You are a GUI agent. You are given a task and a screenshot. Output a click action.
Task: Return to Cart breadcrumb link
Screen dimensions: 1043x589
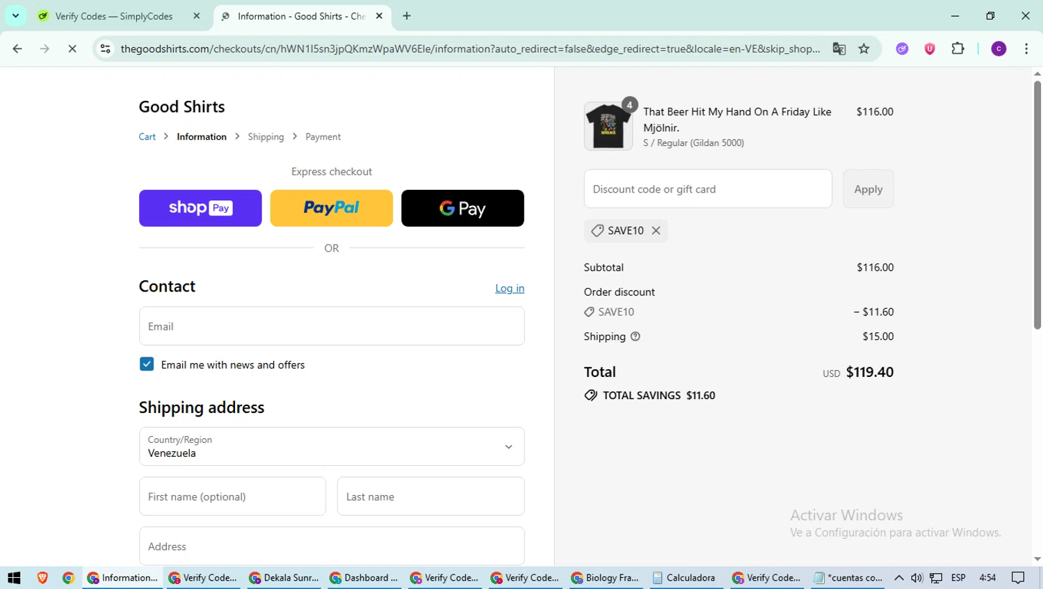coord(147,137)
